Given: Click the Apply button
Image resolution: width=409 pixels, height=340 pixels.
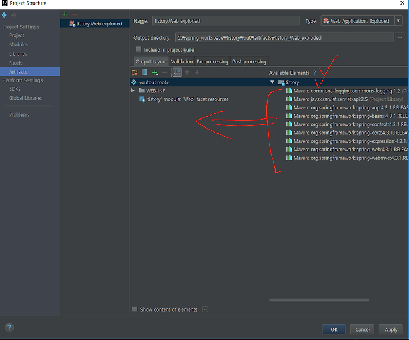Looking at the screenshot, I should pyautogui.click(x=391, y=329).
